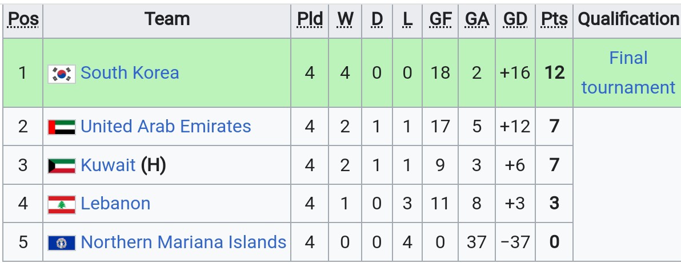
Task: Click the South Korea flag icon
Action: [x=62, y=74]
